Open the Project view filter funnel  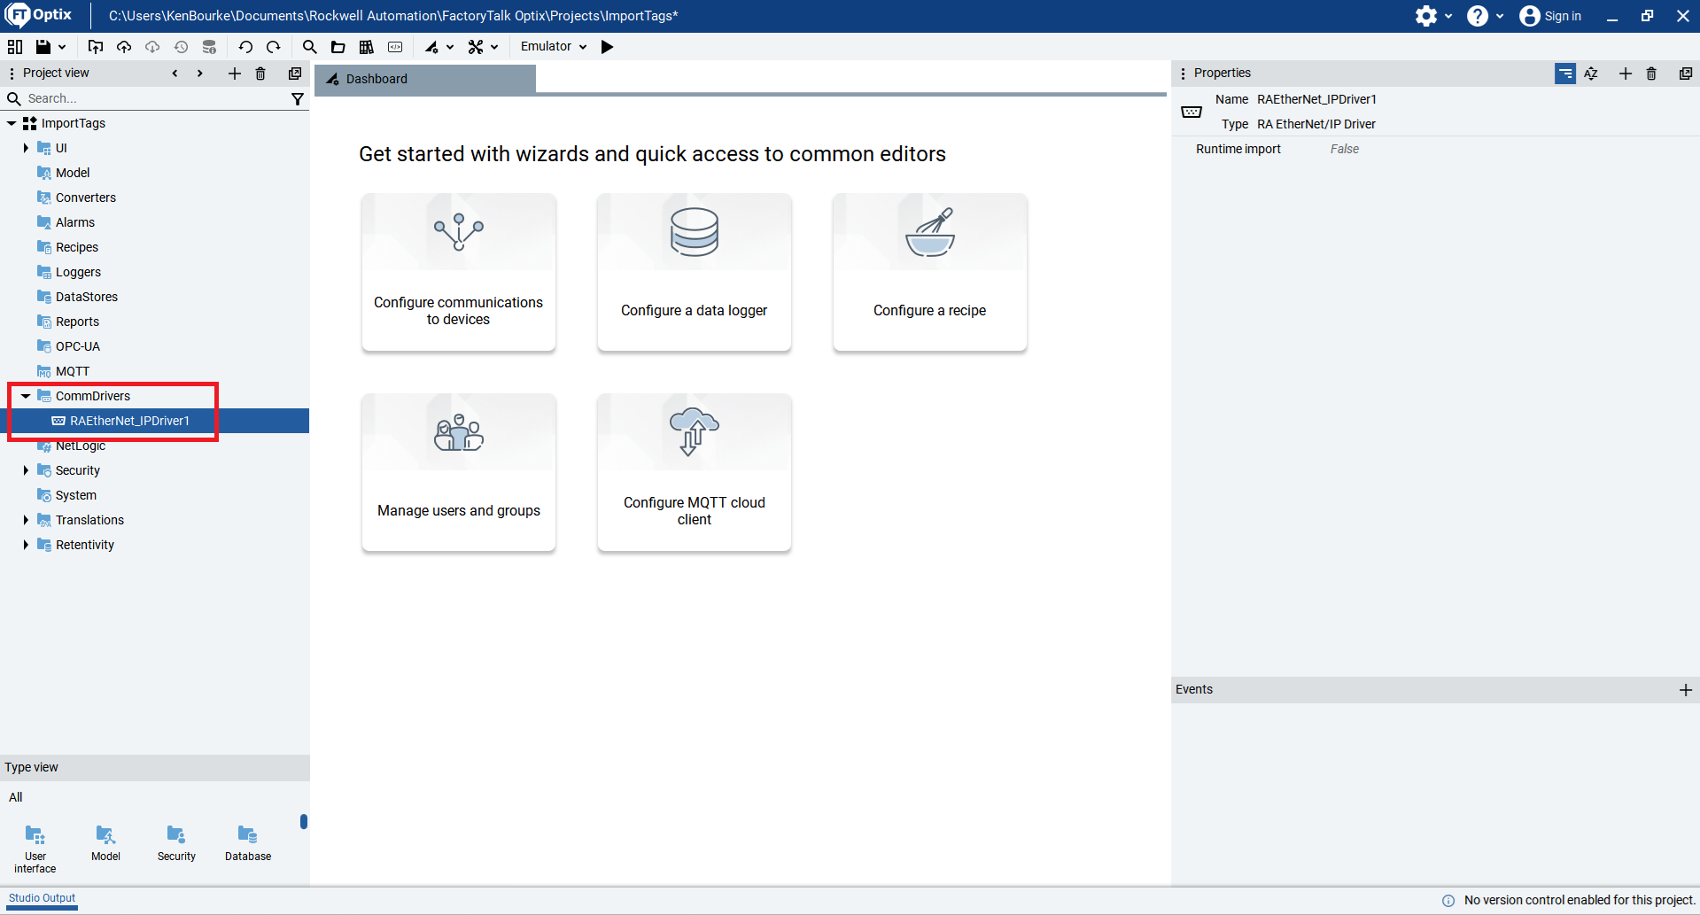pos(298,99)
